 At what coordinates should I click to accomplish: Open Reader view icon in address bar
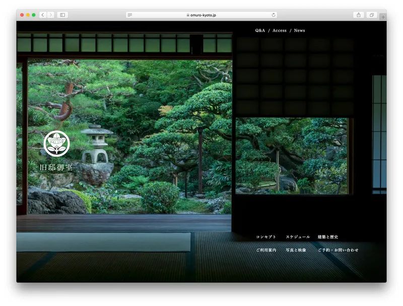130,15
